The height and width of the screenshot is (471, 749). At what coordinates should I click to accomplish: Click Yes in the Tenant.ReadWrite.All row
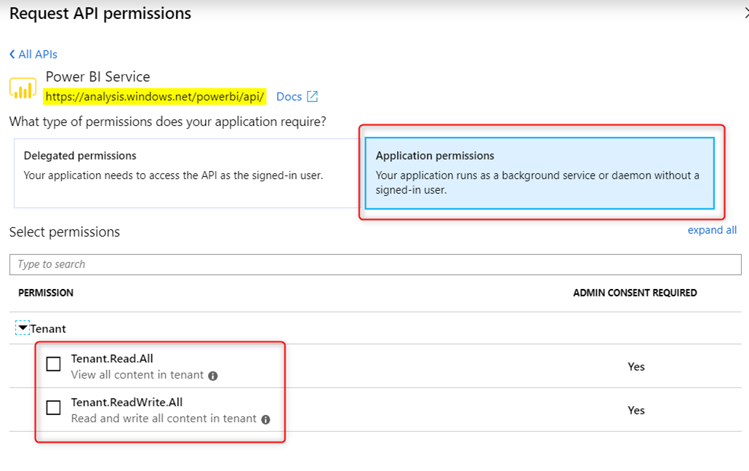tap(636, 411)
